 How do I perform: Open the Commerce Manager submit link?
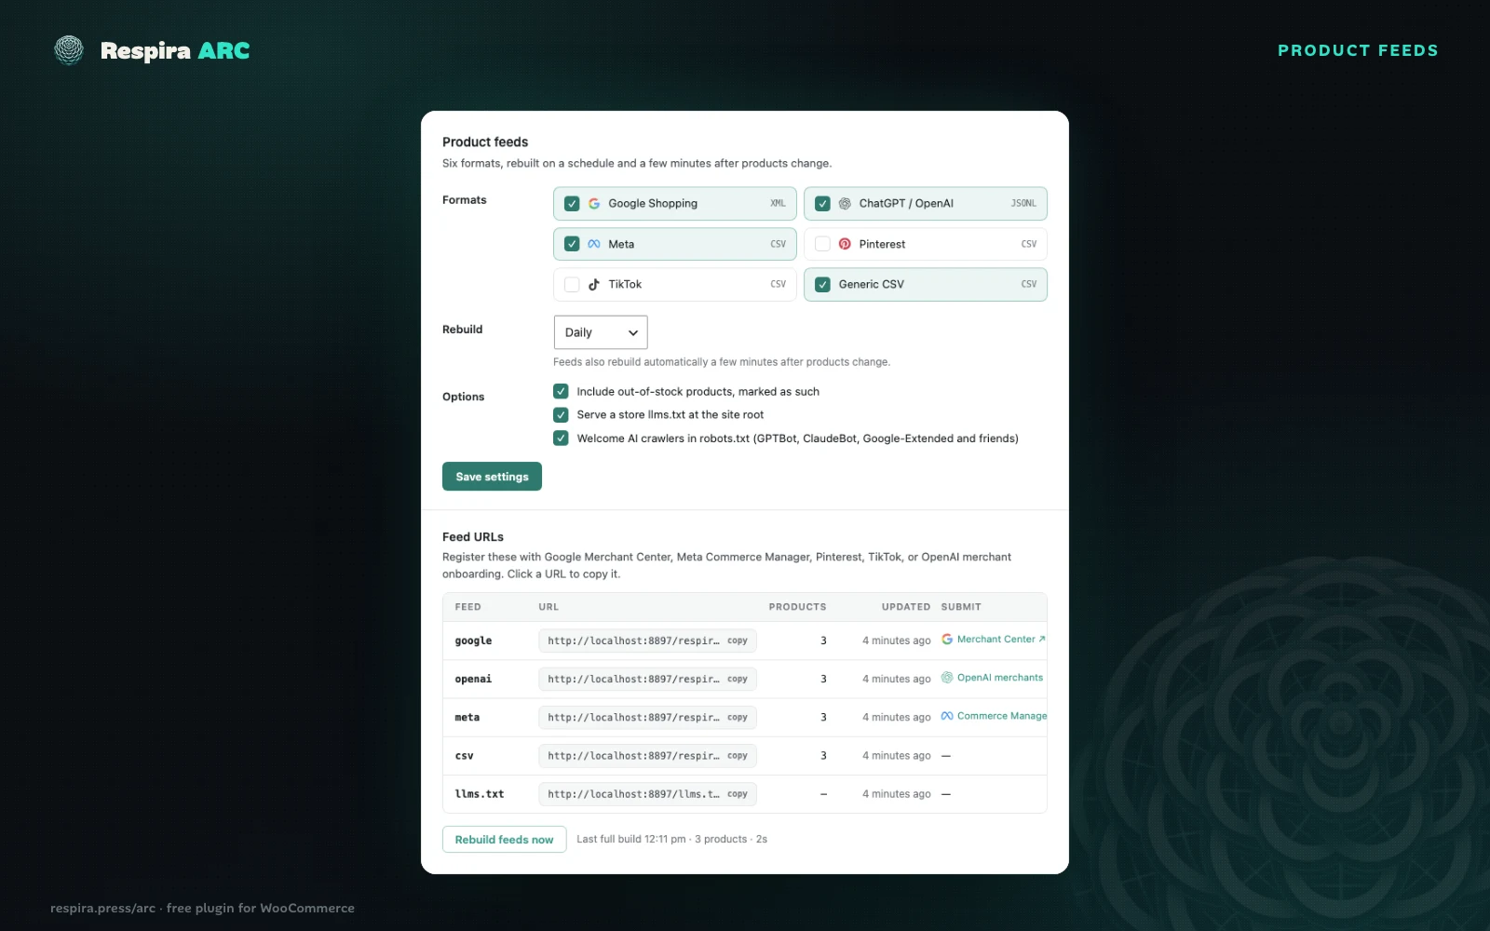(1002, 716)
